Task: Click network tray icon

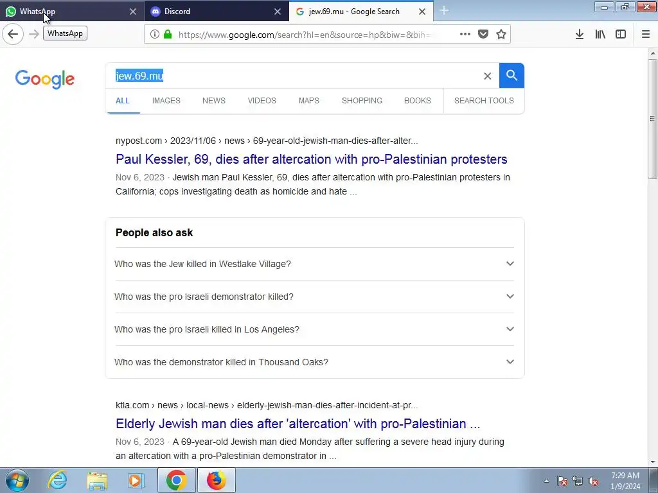Action: point(578,481)
